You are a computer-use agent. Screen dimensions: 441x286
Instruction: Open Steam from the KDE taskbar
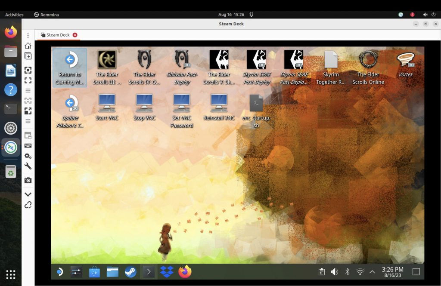[x=130, y=272]
